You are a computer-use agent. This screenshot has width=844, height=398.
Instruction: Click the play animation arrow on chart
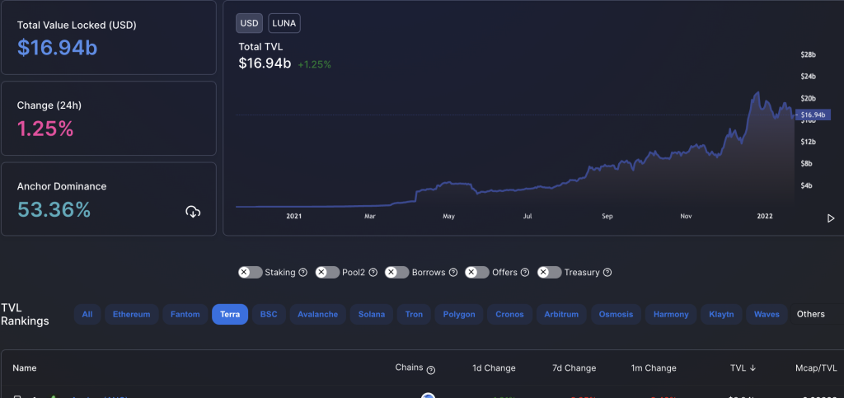pos(831,218)
